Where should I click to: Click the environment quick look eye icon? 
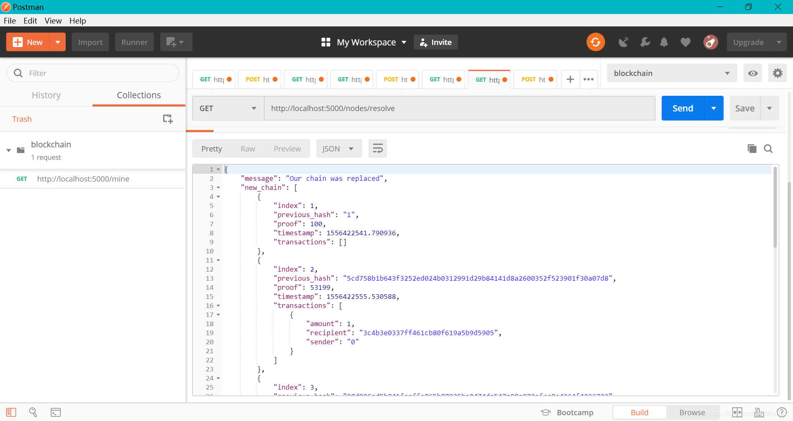coord(753,73)
